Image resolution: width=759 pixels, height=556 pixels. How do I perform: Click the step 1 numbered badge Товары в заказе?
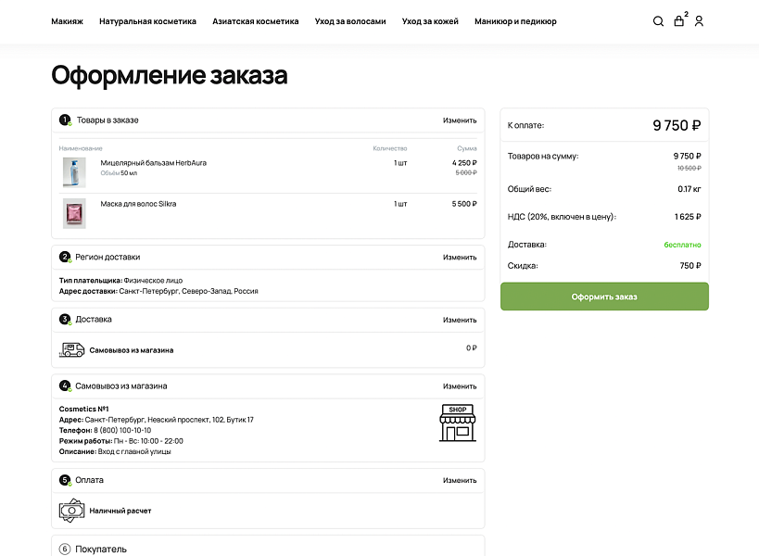coord(64,120)
